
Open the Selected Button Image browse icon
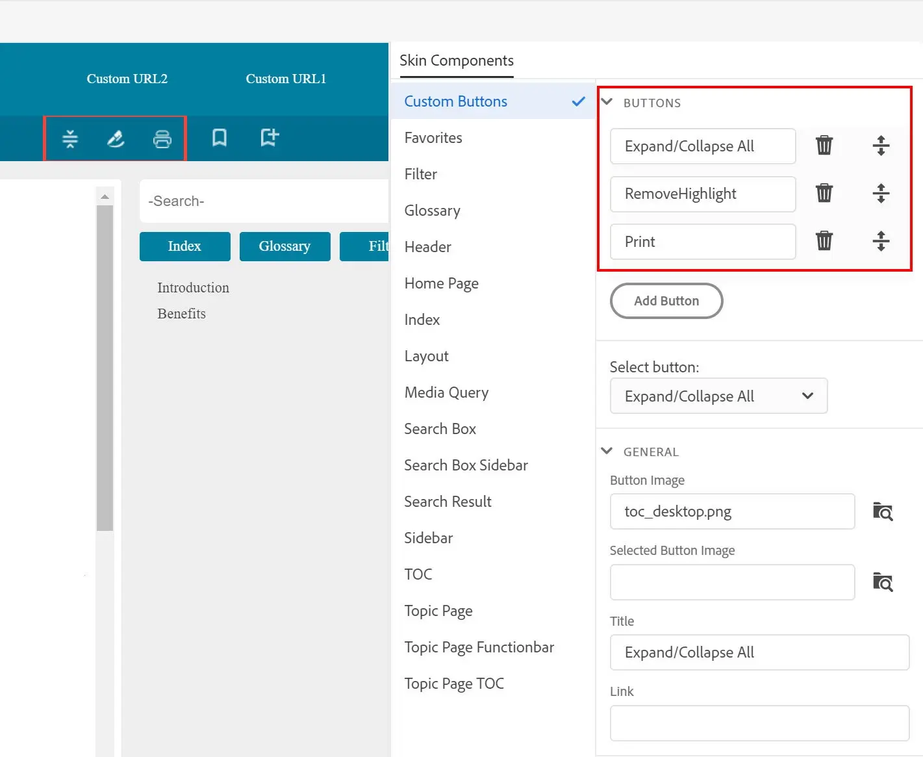883,582
